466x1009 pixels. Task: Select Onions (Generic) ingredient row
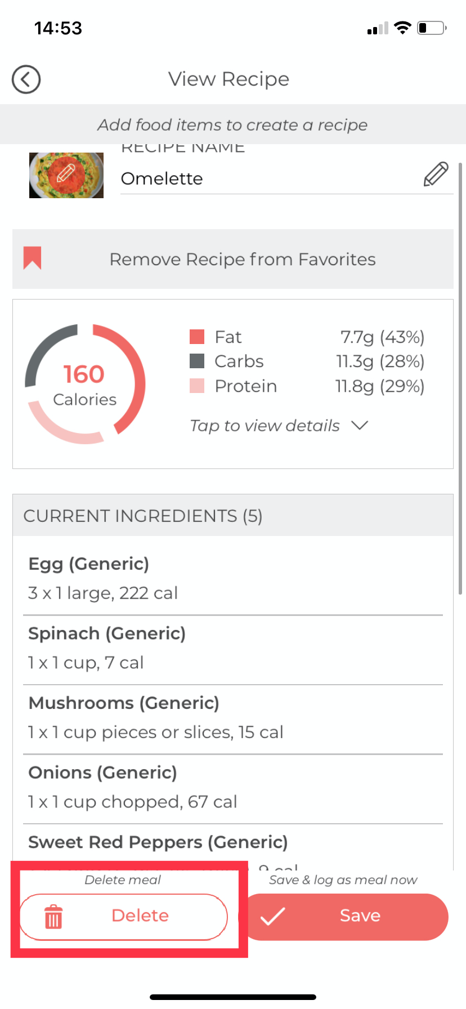point(233,787)
